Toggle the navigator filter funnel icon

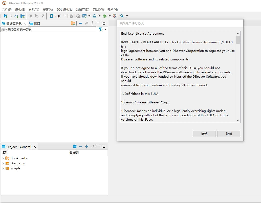pyautogui.click(x=100, y=29)
